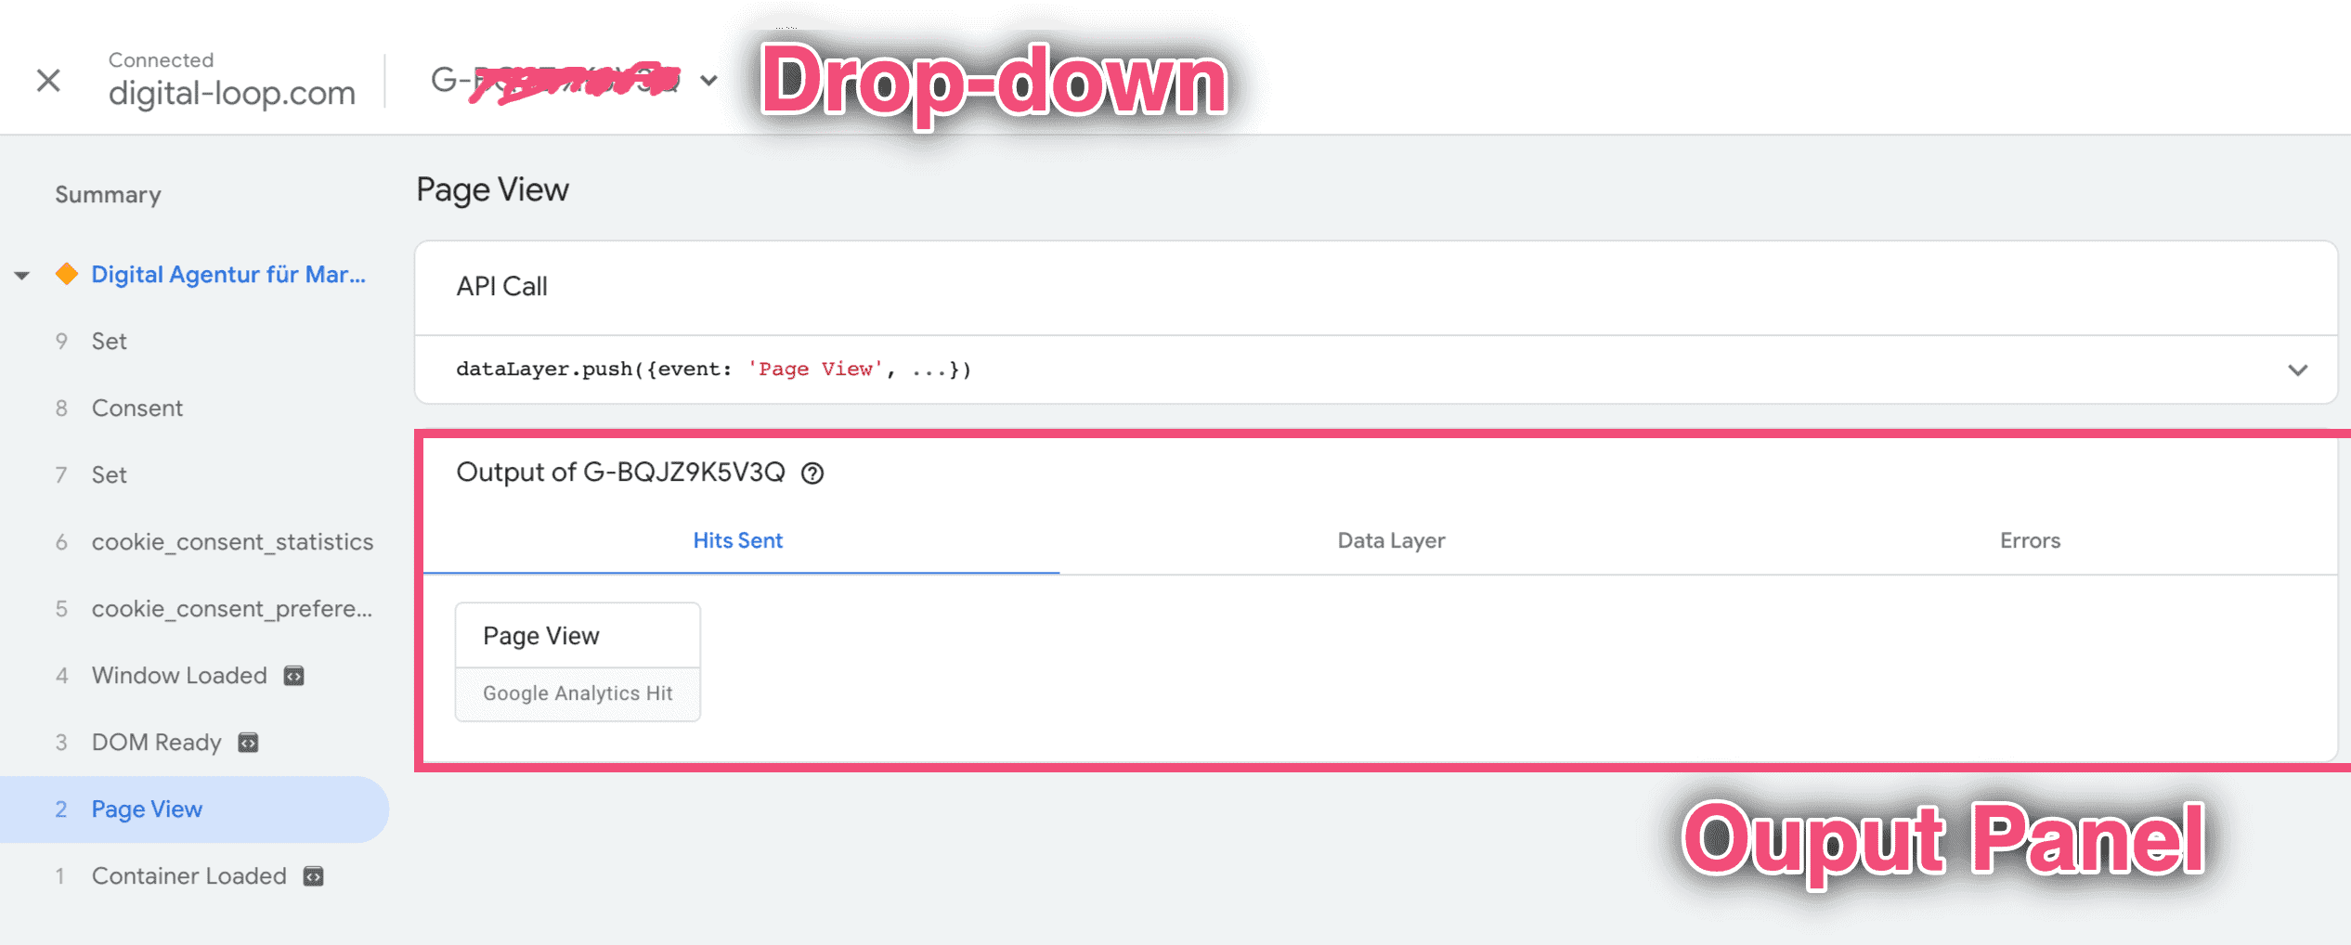Select event 8 Consent
This screenshot has width=2351, height=945.
(x=195, y=408)
